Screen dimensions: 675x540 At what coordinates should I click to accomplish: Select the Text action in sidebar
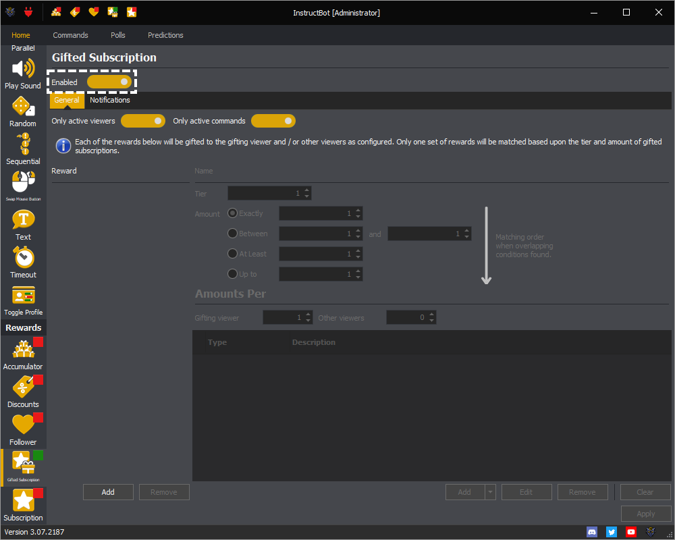point(23,225)
